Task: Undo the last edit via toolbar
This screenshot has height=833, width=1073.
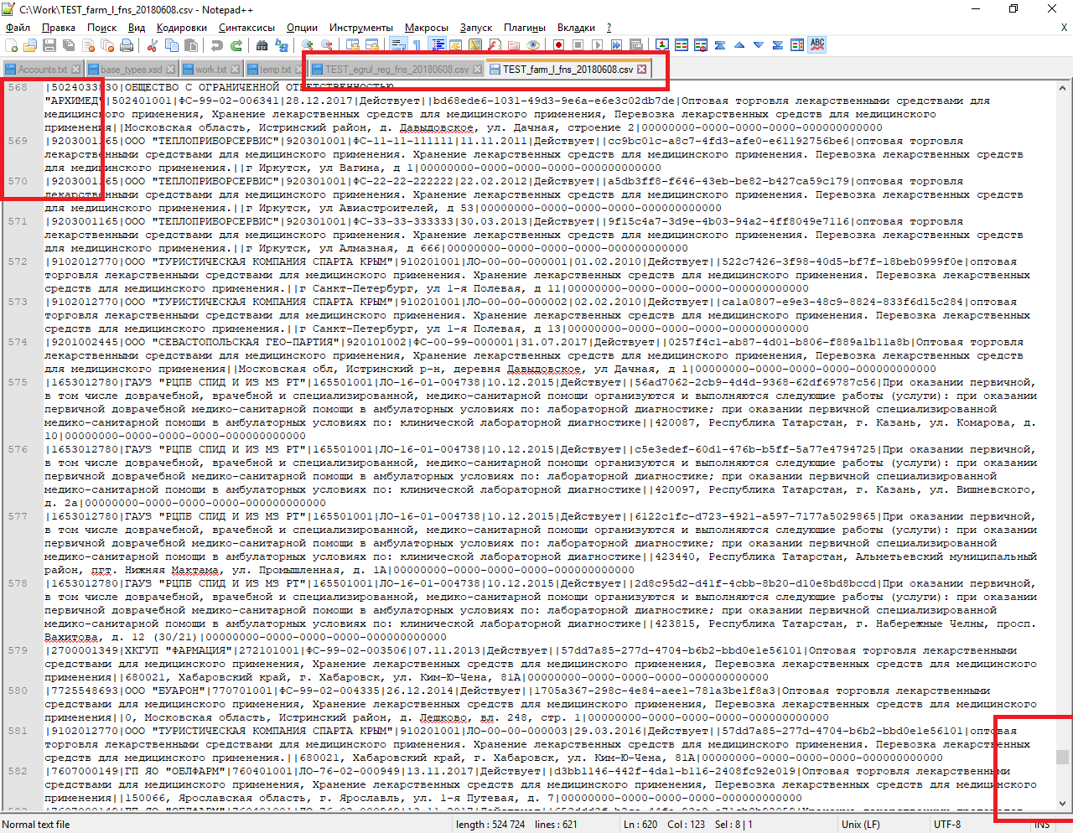Action: (x=216, y=45)
